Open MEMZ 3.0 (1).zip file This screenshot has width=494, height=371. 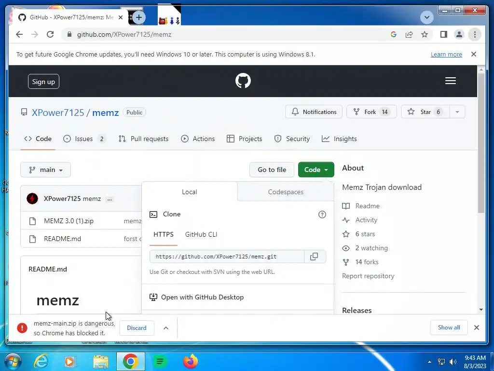coord(69,221)
